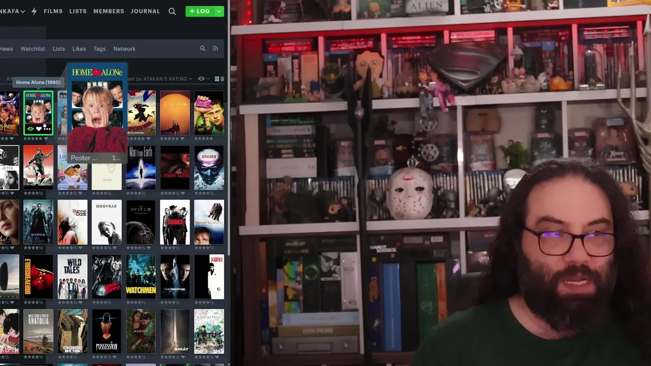Open the MEMBERS menu item
The image size is (651, 366).
[108, 11]
